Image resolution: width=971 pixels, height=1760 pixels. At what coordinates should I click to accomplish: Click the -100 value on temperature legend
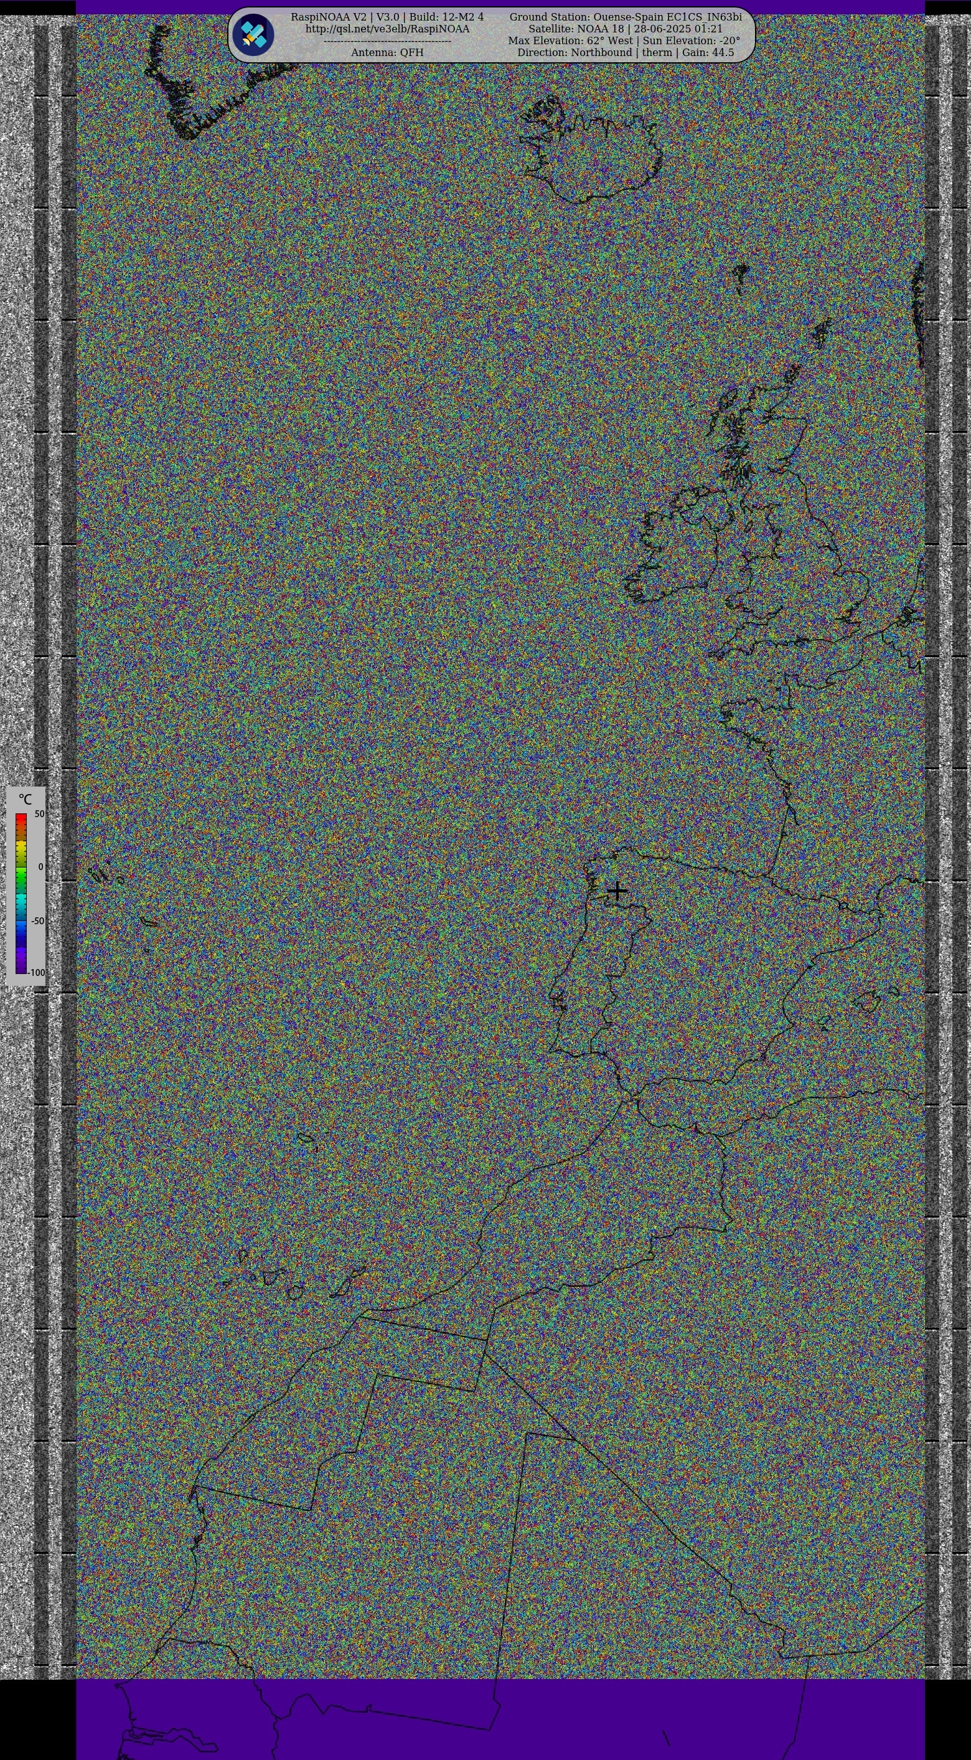click(x=37, y=972)
